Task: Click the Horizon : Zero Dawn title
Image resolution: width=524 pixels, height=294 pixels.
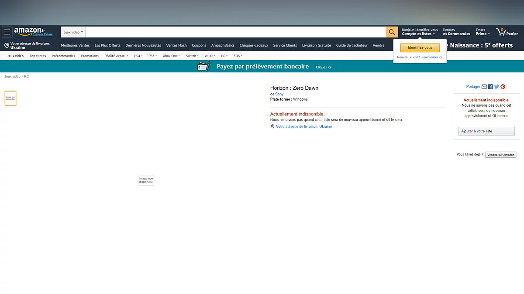Action: click(294, 88)
